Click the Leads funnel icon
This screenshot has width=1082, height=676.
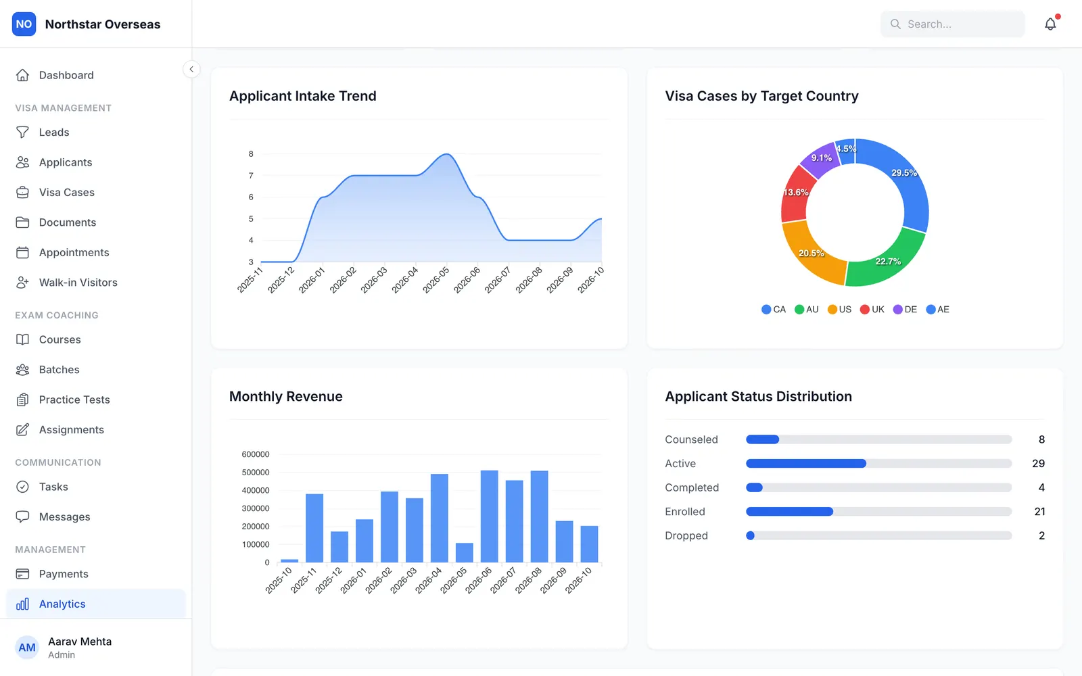[x=22, y=132]
